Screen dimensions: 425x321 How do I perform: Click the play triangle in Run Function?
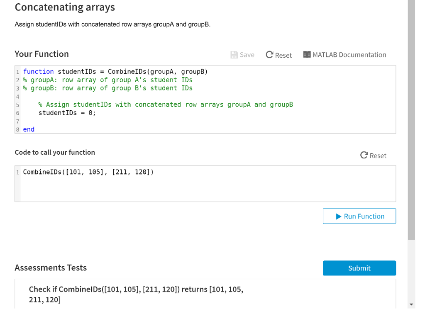pos(338,216)
